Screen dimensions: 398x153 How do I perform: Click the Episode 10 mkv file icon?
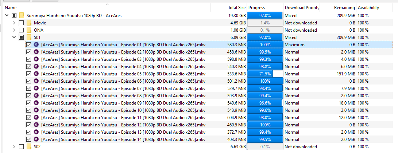[x=36, y=110]
